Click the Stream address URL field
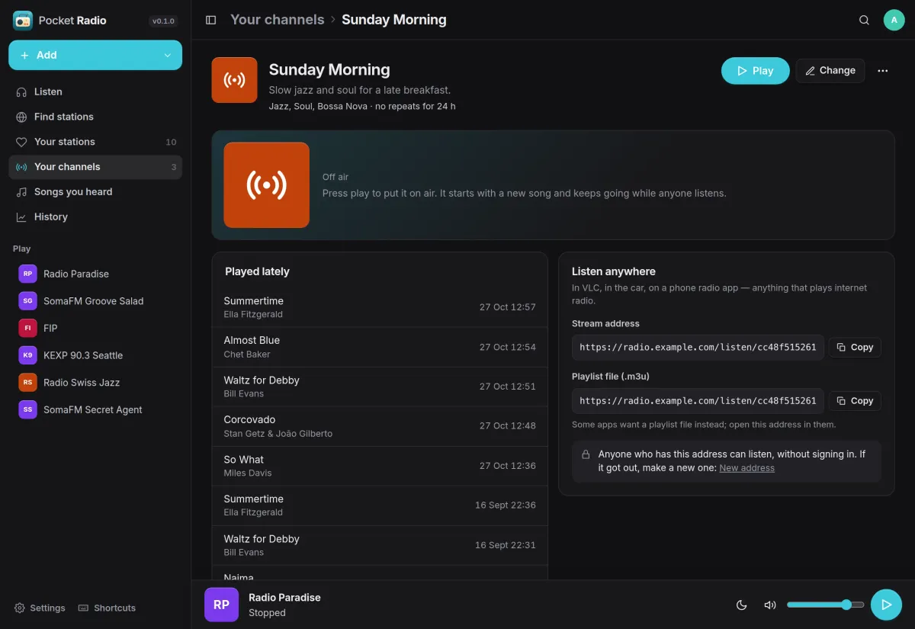 tap(698, 347)
